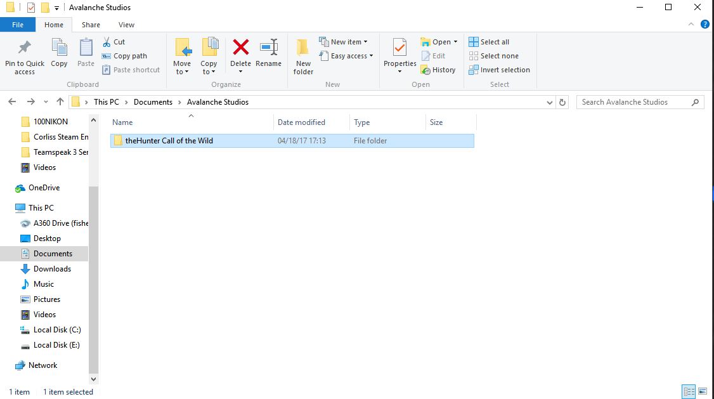The image size is (714, 399).
Task: Delete the selected folder with red X
Action: click(240, 48)
